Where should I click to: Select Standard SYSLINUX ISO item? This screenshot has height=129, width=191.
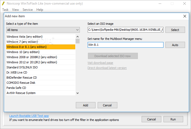pos(41,67)
